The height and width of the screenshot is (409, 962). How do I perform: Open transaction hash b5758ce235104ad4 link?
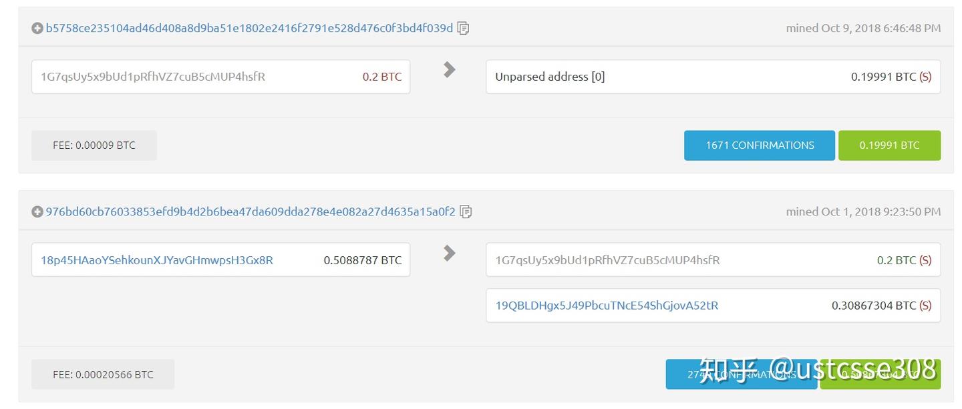249,28
